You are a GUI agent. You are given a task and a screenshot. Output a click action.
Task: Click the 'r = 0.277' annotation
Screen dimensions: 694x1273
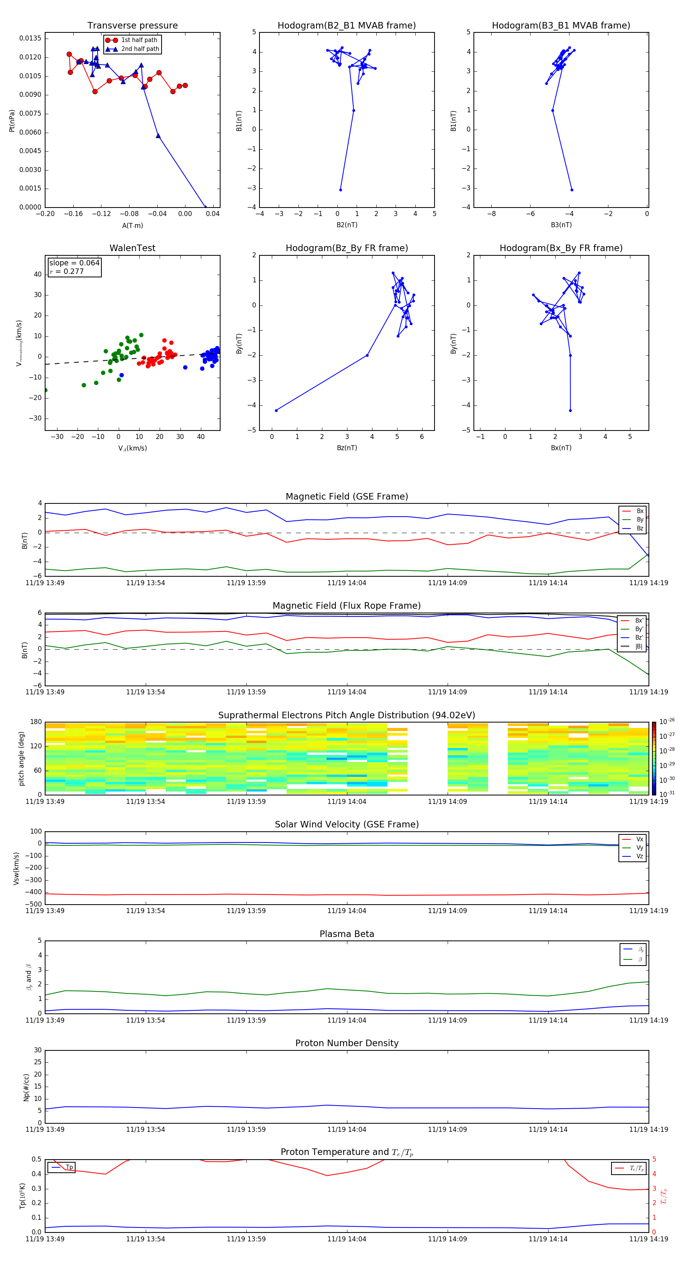(x=67, y=271)
